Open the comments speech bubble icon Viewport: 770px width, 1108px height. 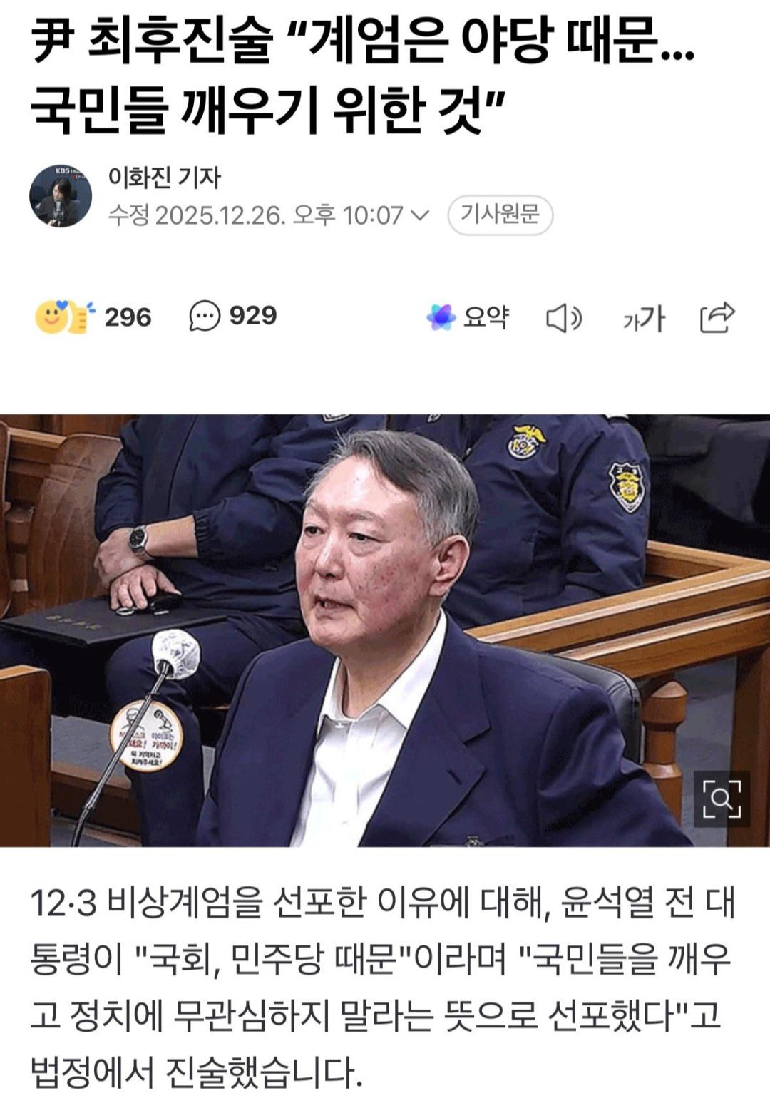point(205,317)
